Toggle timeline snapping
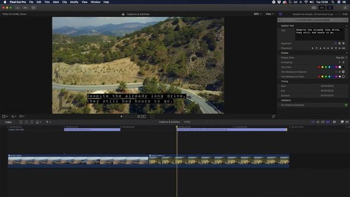350x197 pixels. 328,122
